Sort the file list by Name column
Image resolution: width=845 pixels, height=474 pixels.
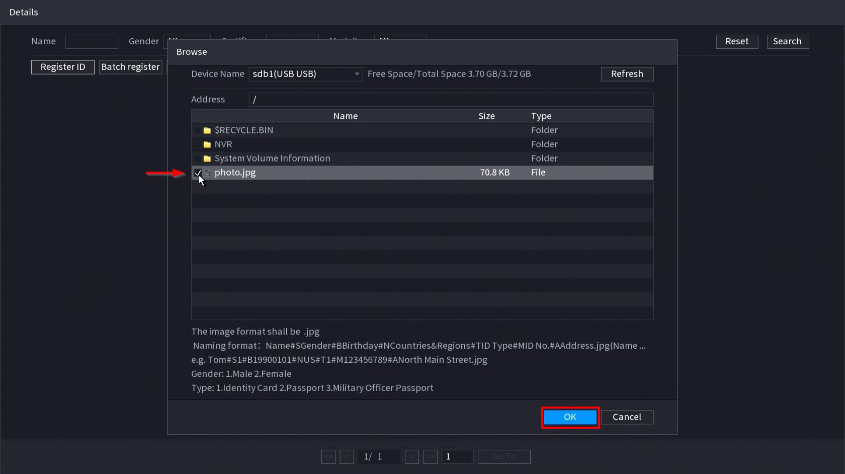[x=345, y=116]
